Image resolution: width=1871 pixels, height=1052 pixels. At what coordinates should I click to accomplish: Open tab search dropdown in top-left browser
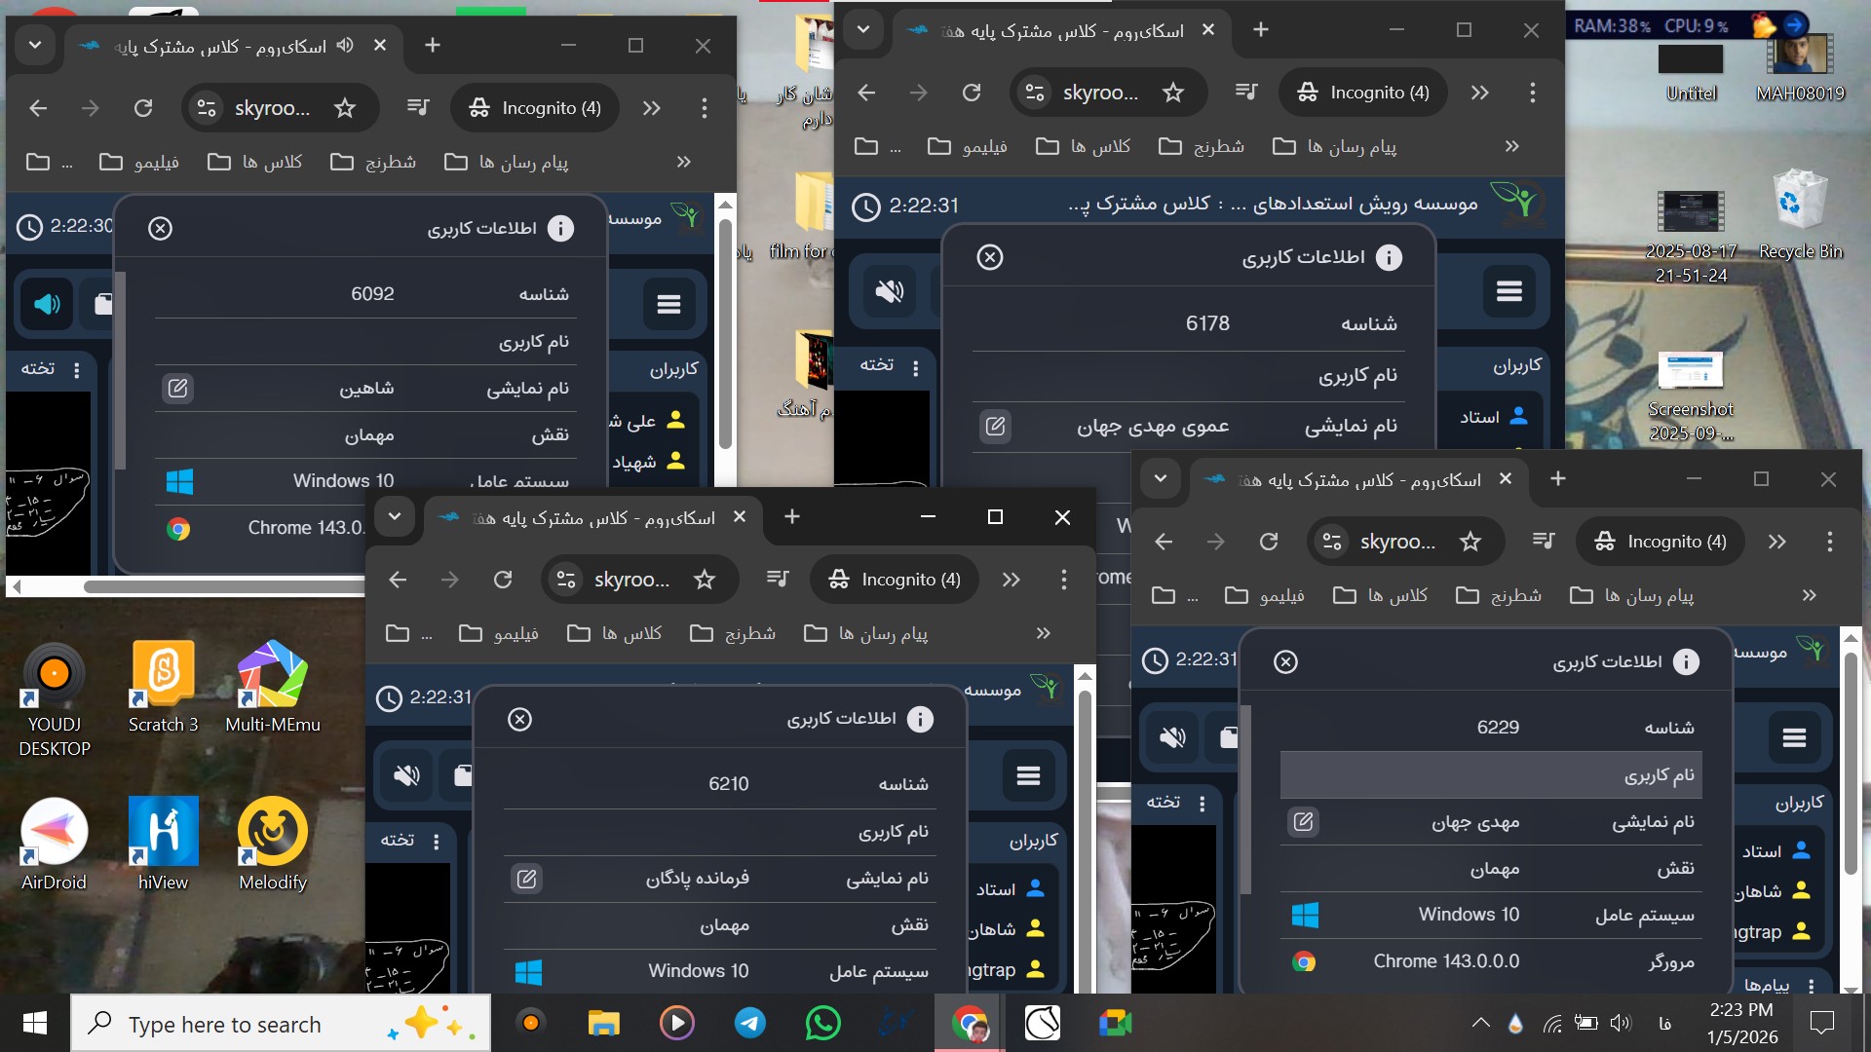(x=35, y=46)
